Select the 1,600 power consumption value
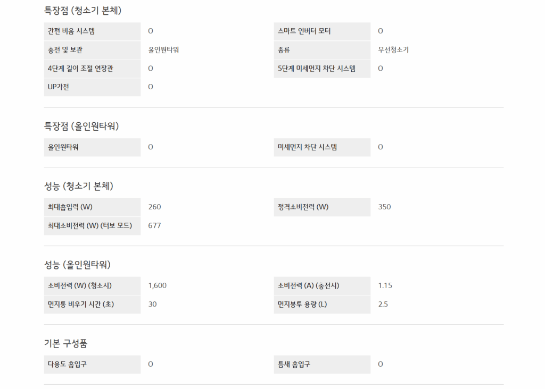The height and width of the screenshot is (389, 545). (x=157, y=286)
